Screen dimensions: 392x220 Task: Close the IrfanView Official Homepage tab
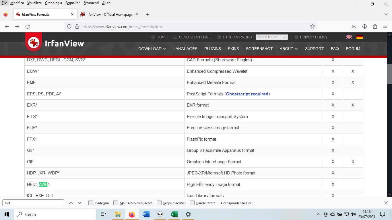point(137,14)
